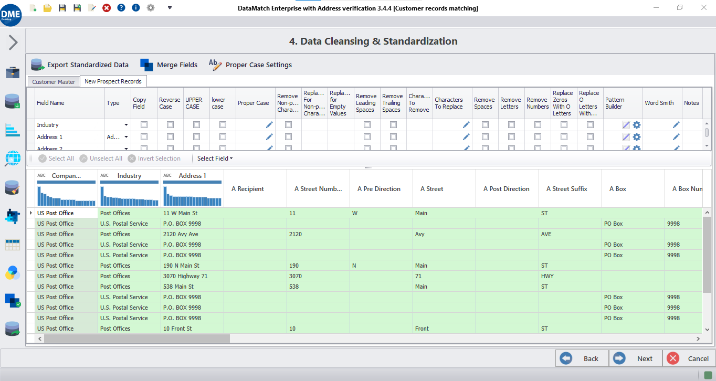Select the Data Cleansing database-brush icon in sidebar
The image size is (716, 381).
(13, 188)
